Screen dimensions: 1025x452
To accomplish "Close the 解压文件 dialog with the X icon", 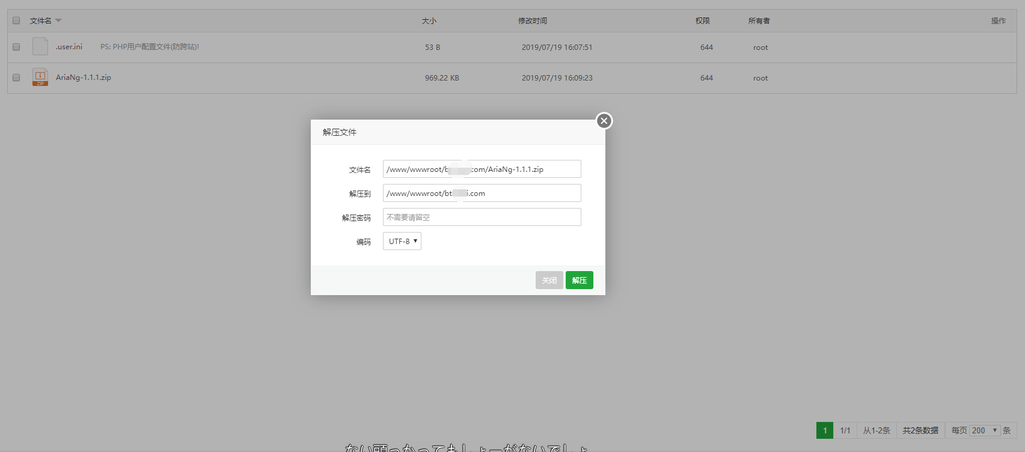I will [604, 121].
